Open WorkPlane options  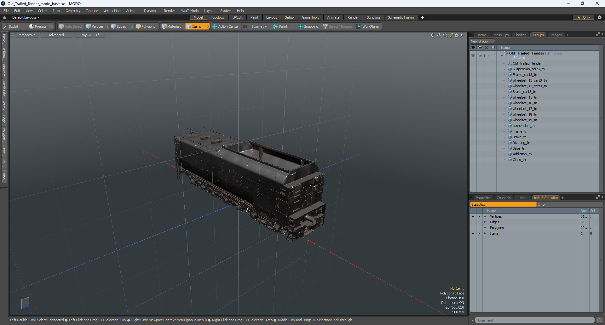(368, 26)
